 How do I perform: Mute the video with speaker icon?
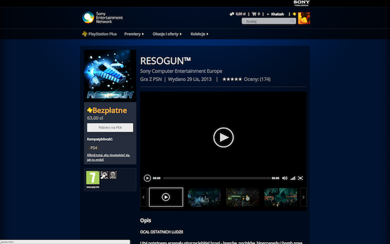[285, 178]
